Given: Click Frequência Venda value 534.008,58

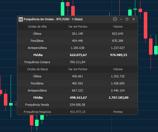Looking at the screenshot, I should (77, 105).
